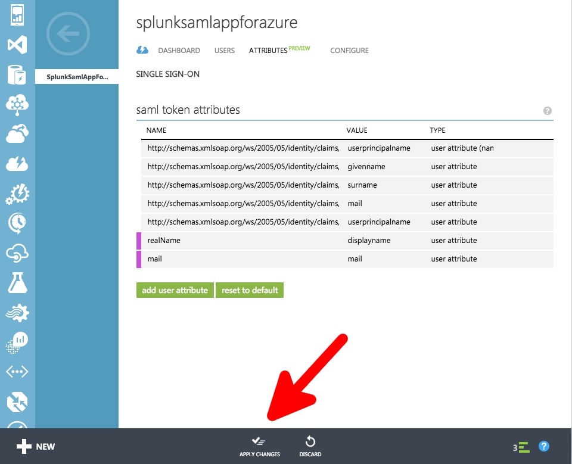Open the database cylinders sidebar icon
This screenshot has height=464, width=572.
(x=17, y=75)
